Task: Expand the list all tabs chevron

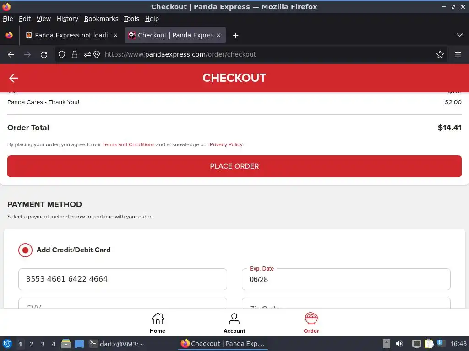Action: click(460, 35)
